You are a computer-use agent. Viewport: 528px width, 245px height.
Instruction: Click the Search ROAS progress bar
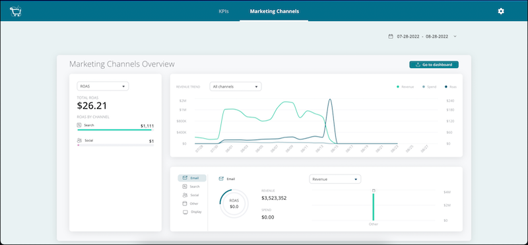pos(115,129)
